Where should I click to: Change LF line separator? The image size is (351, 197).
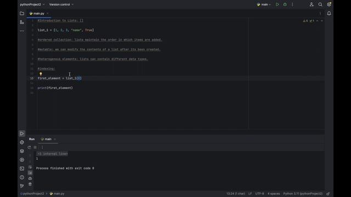[x=250, y=194]
